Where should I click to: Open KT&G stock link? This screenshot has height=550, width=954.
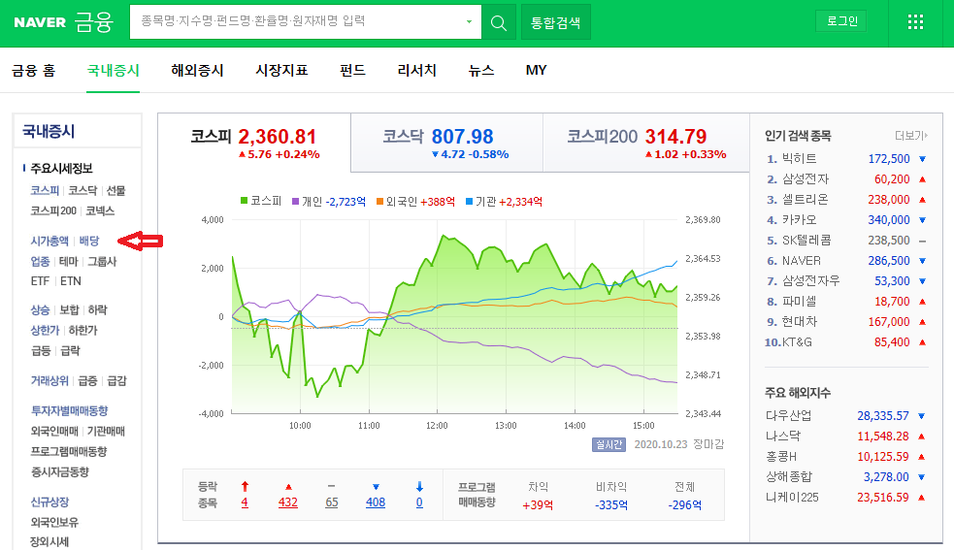(x=797, y=341)
